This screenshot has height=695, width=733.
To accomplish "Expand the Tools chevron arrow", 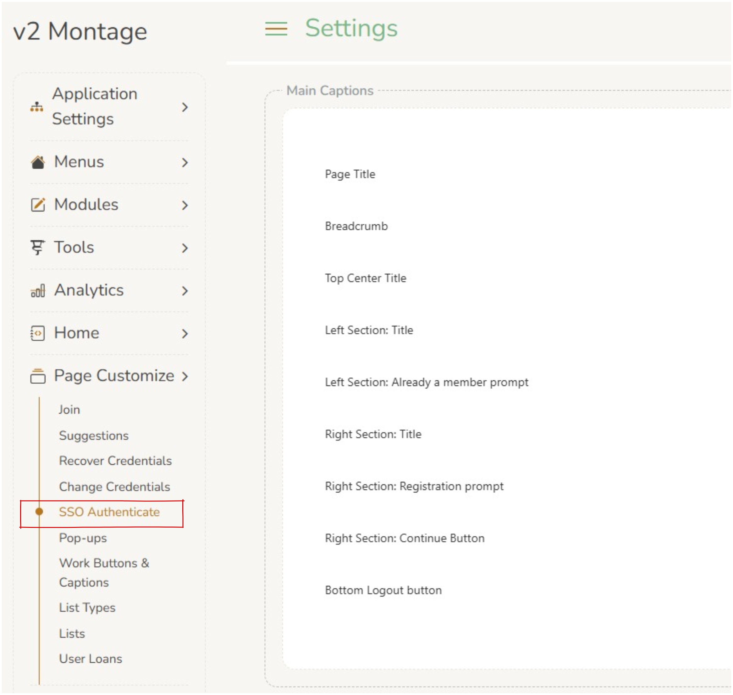I will 185,248.
